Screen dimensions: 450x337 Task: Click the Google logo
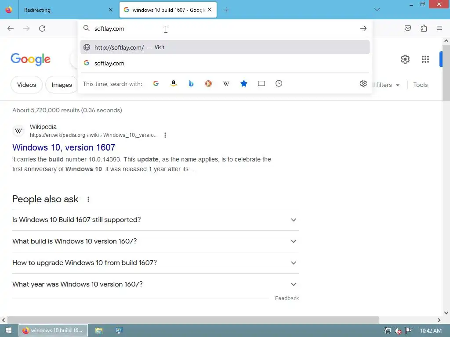pyautogui.click(x=31, y=59)
